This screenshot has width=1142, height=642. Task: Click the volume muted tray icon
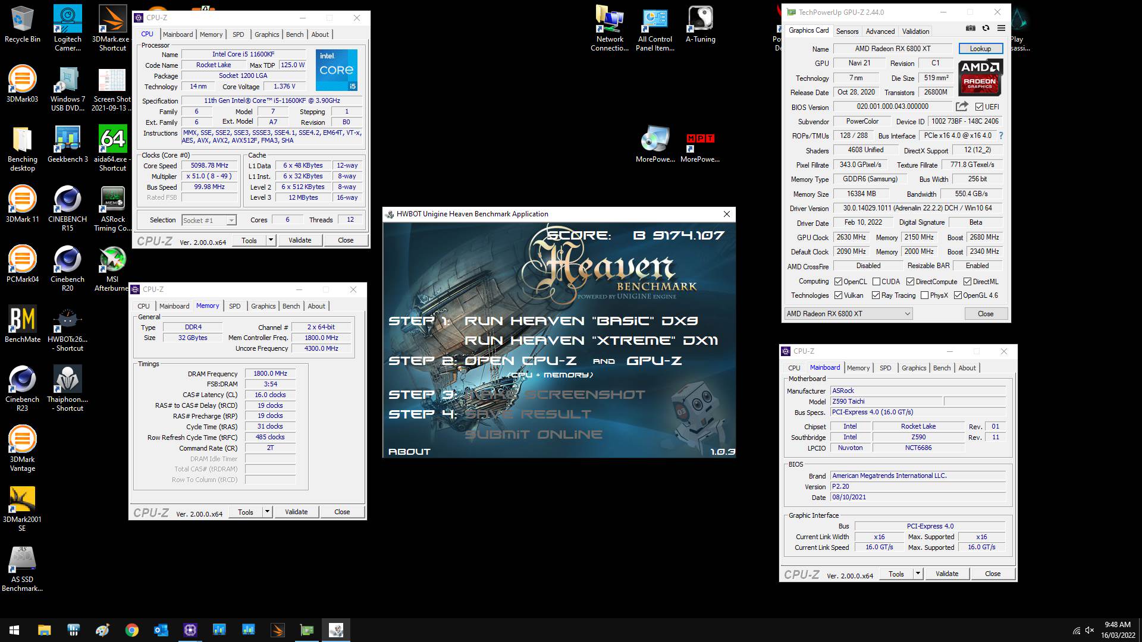(1090, 630)
